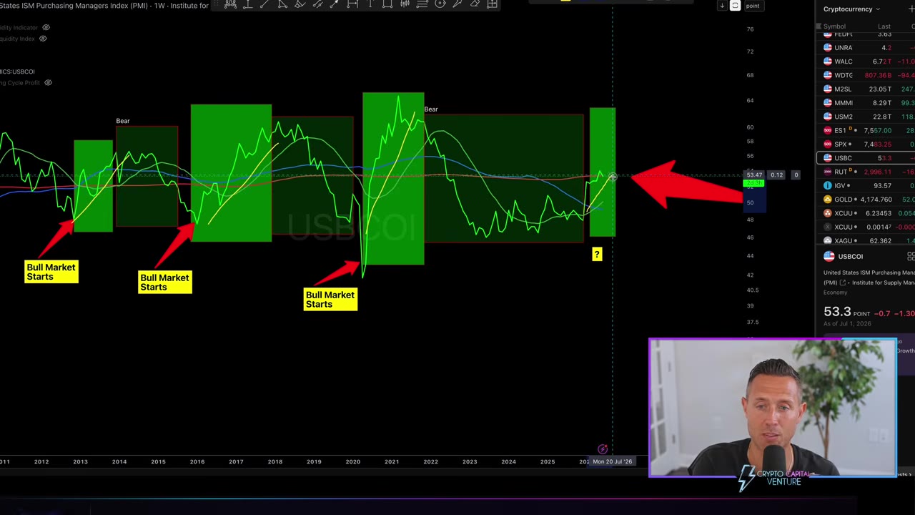Click the 2020 label on the time axis
The height and width of the screenshot is (515, 915).
352,461
